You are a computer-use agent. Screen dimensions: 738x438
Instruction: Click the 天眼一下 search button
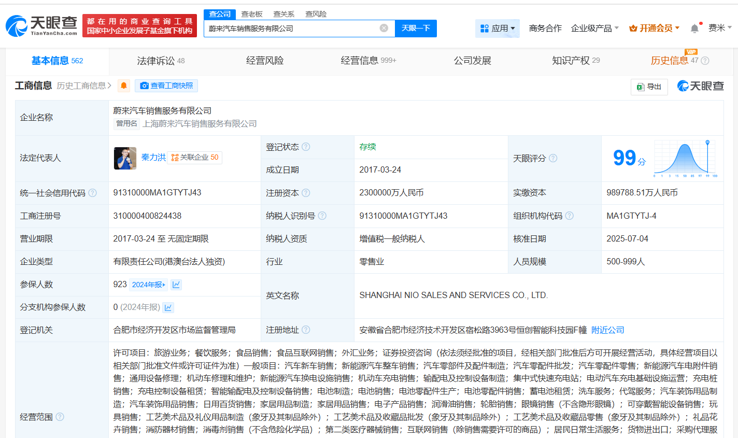click(x=416, y=28)
